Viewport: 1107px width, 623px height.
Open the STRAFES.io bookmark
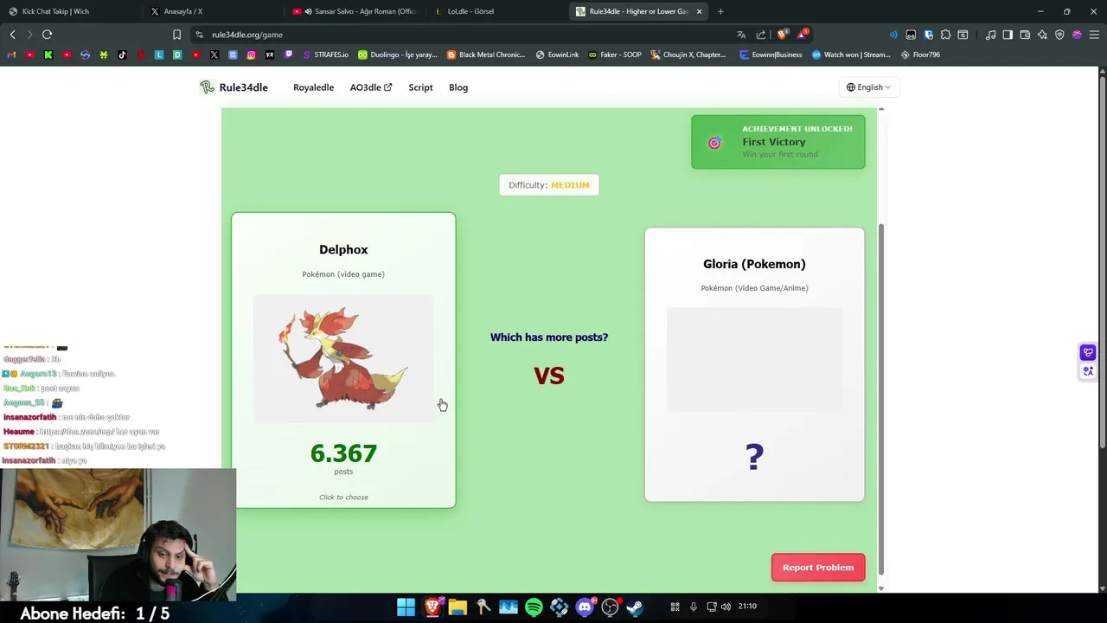(326, 55)
